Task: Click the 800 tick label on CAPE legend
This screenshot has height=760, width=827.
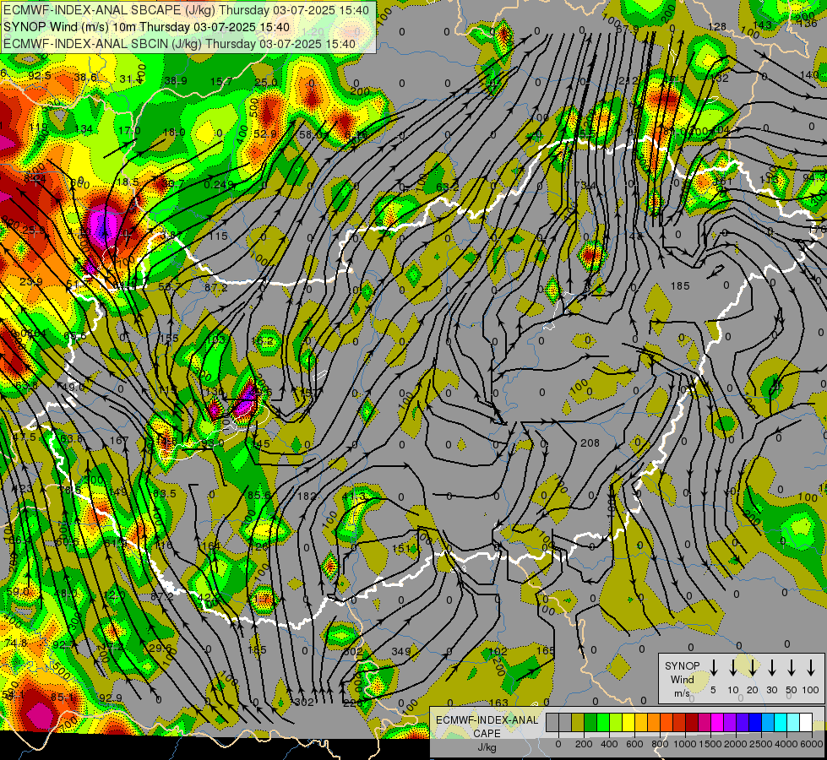Action: (660, 744)
